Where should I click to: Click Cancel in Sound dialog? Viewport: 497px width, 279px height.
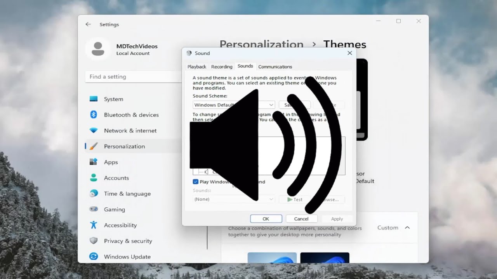301,219
